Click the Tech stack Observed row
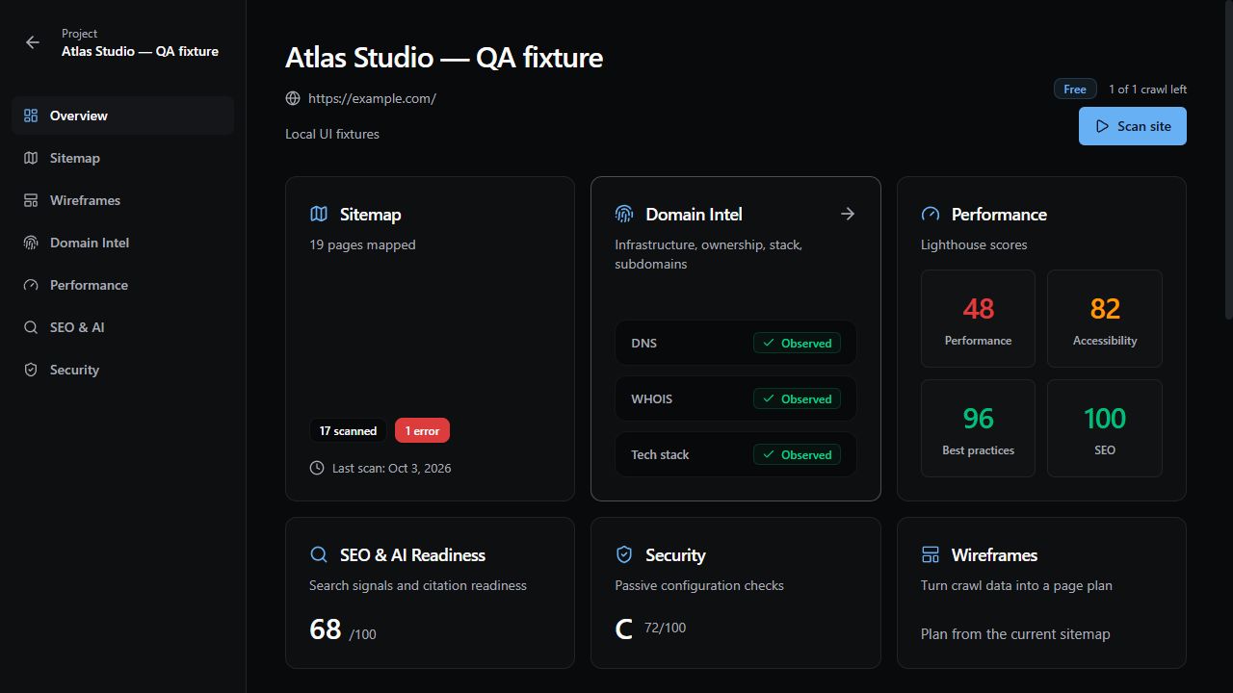This screenshot has height=693, width=1233. click(x=736, y=454)
